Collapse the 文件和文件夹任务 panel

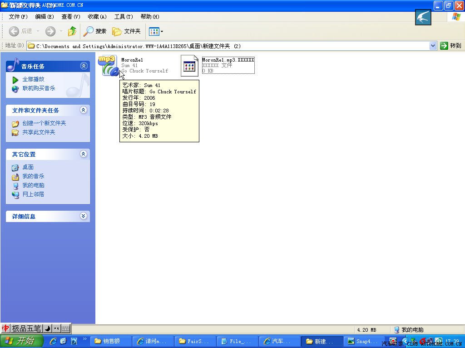(84, 110)
